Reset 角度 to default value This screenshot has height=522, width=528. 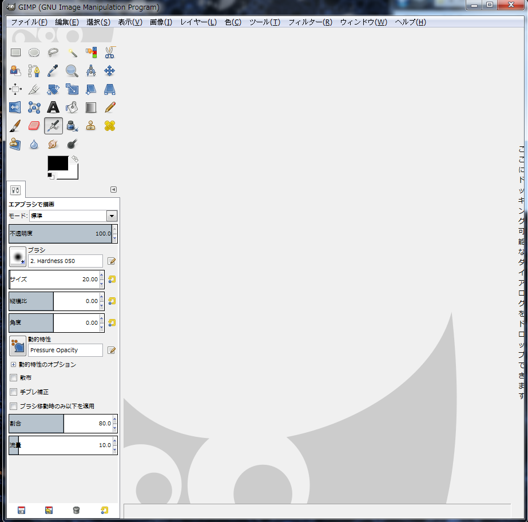tap(112, 323)
